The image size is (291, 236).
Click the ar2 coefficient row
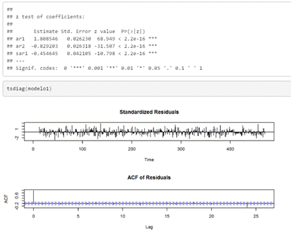82,46
